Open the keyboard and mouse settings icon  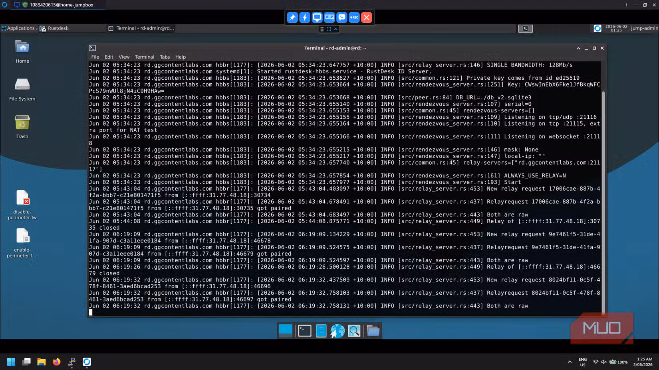click(329, 18)
